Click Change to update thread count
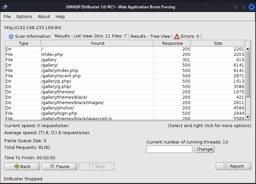Image resolution: width=256 pixels, height=184 pixels. [204, 149]
